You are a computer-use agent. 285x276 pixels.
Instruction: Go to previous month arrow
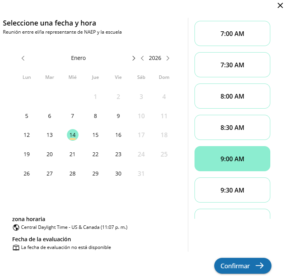point(23,58)
